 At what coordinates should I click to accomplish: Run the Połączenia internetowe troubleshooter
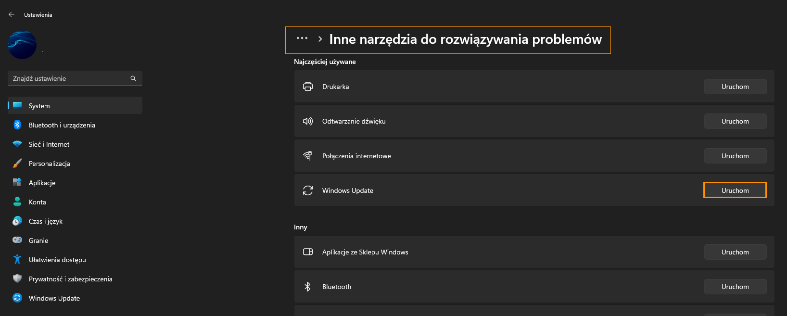pos(735,156)
